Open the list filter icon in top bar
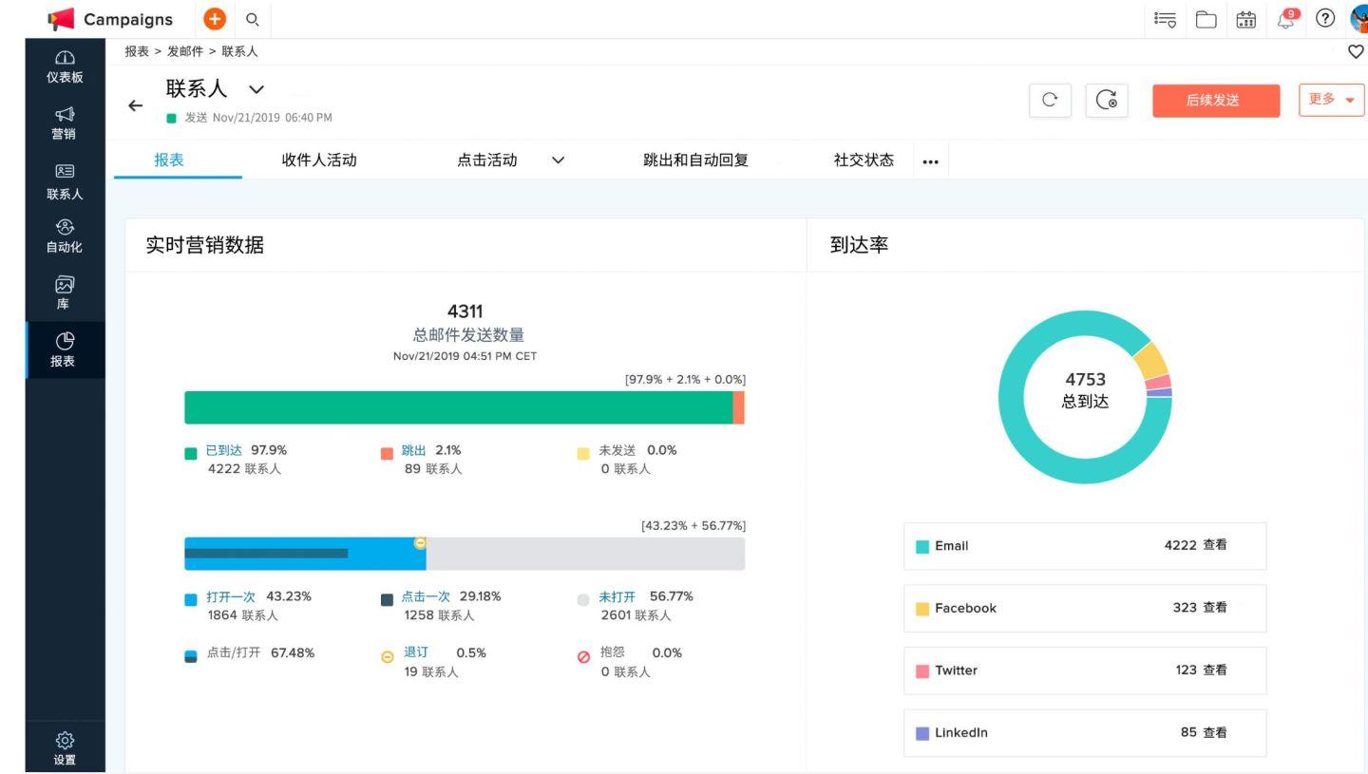The image size is (1368, 774). click(1163, 18)
